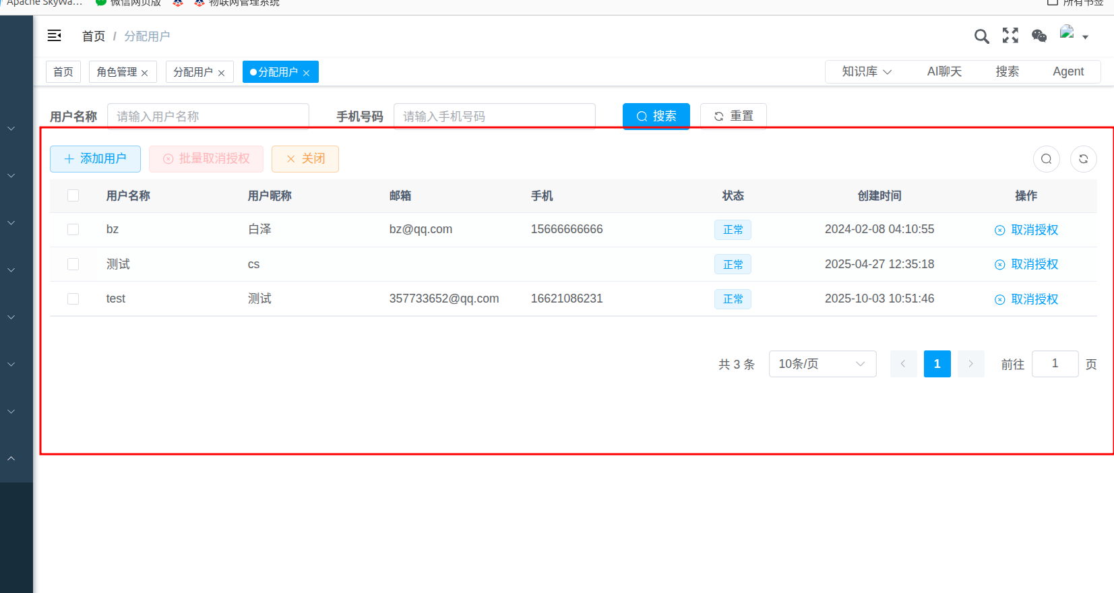Go to next page arrow in pagination
Image resolution: width=1114 pixels, height=593 pixels.
tap(970, 364)
